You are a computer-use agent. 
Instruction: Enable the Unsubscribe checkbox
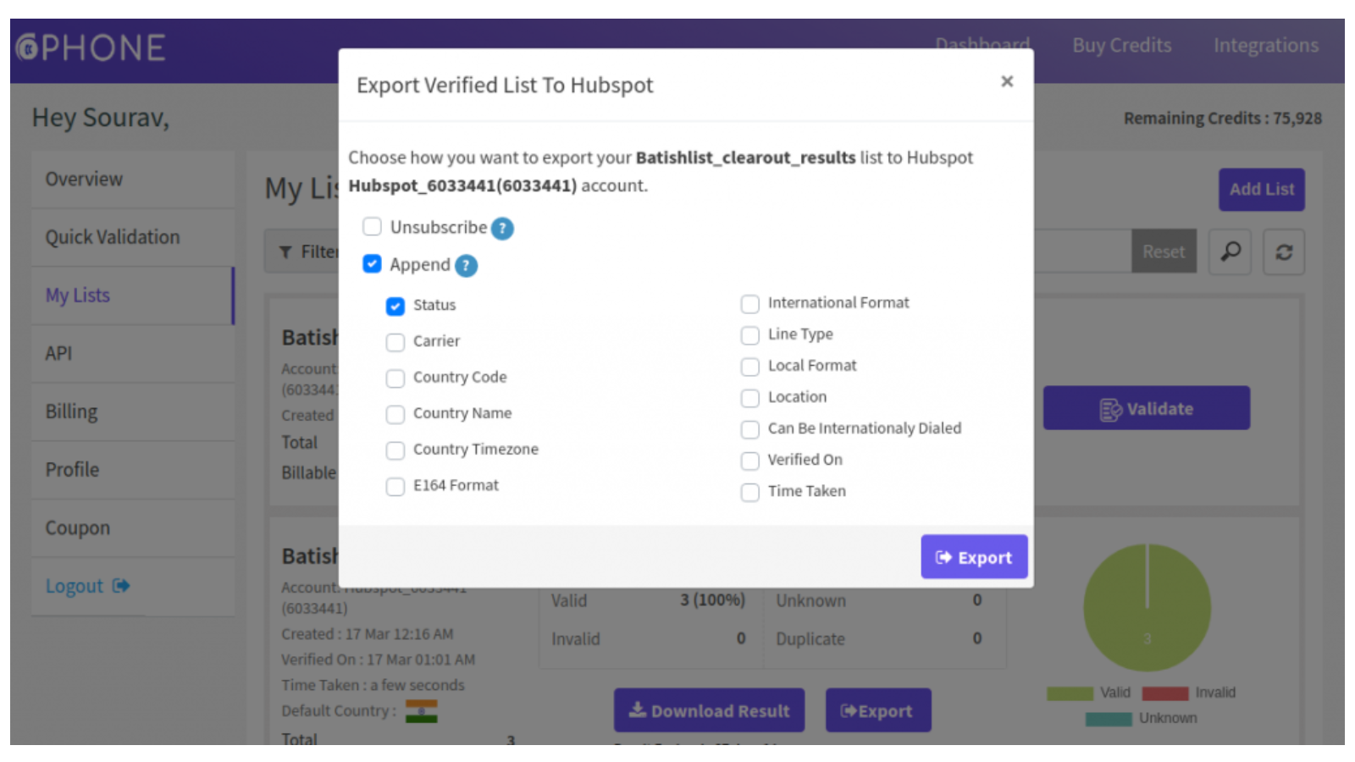click(372, 227)
